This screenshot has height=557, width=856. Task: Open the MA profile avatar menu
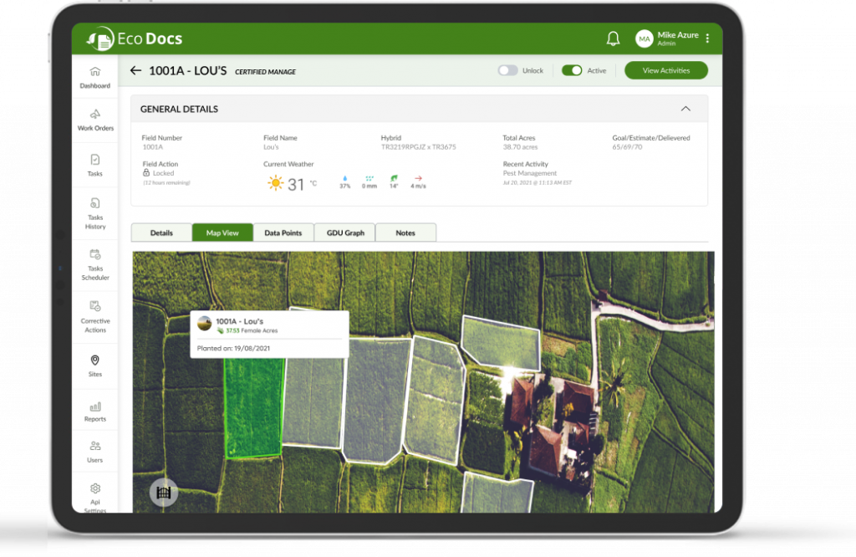coord(644,38)
